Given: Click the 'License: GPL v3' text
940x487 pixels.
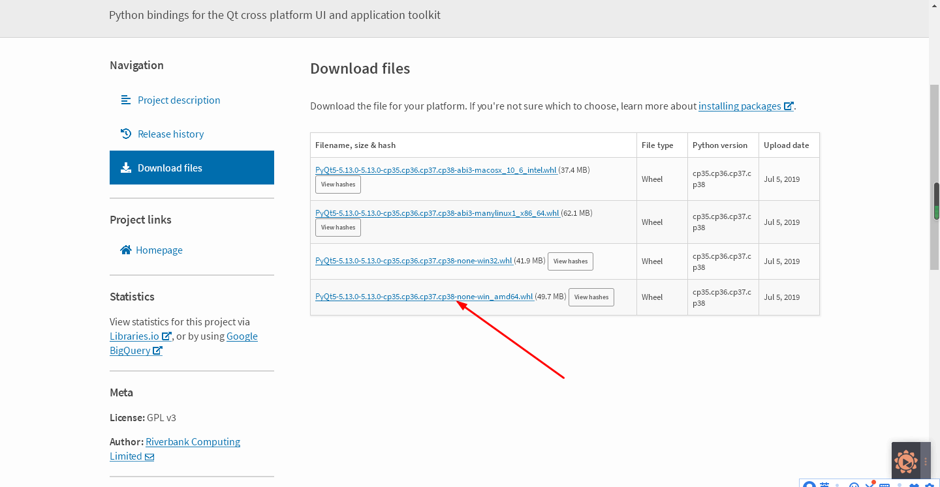Looking at the screenshot, I should pos(143,417).
